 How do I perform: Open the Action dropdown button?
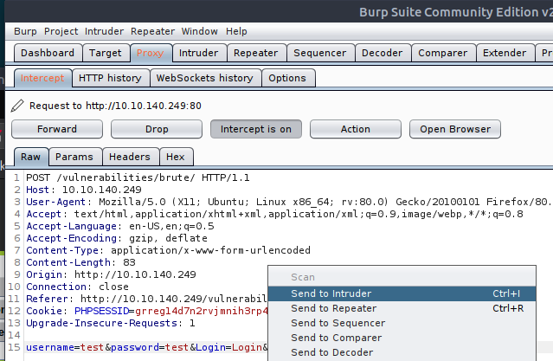355,129
